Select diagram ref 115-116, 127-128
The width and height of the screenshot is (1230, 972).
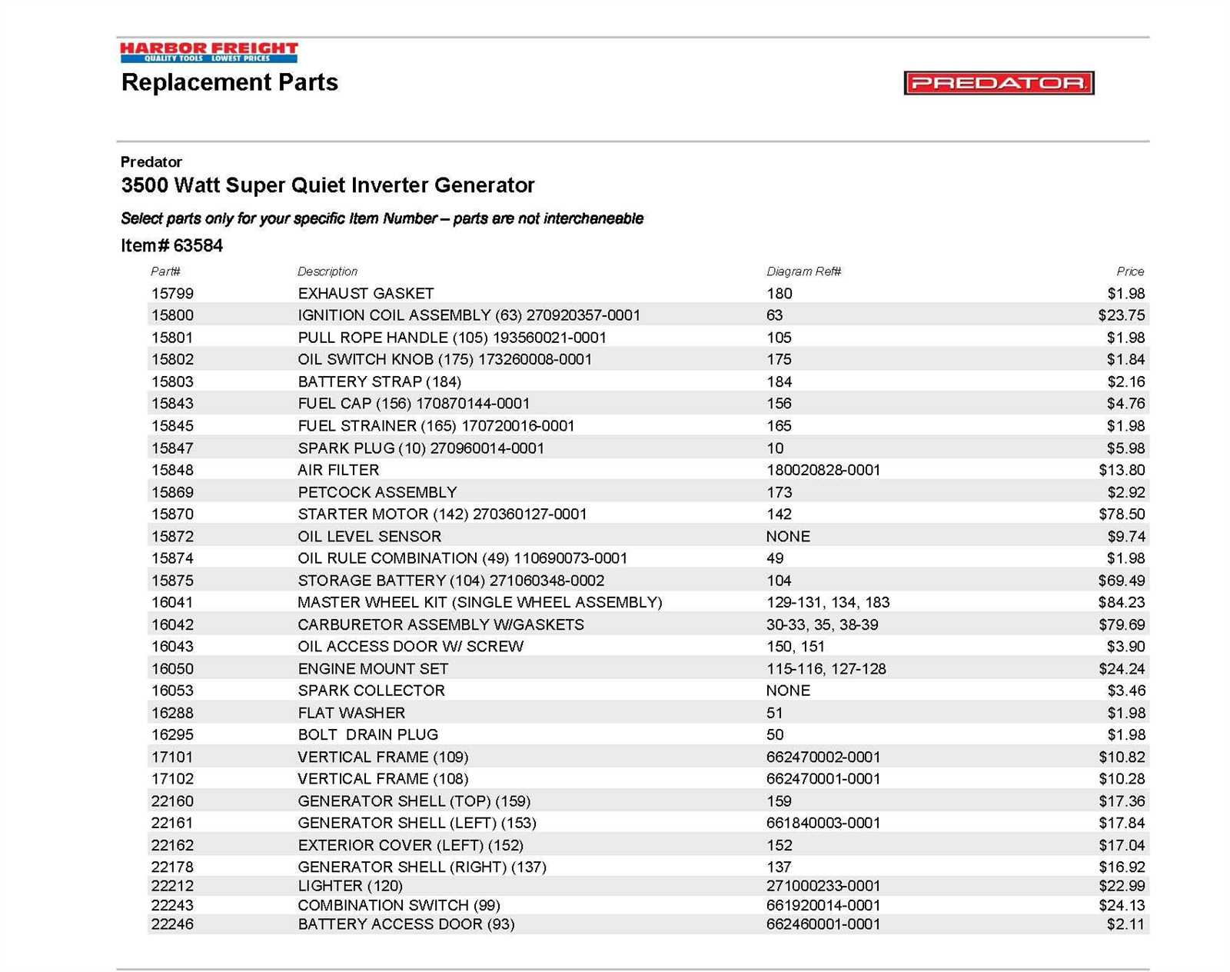click(826, 669)
